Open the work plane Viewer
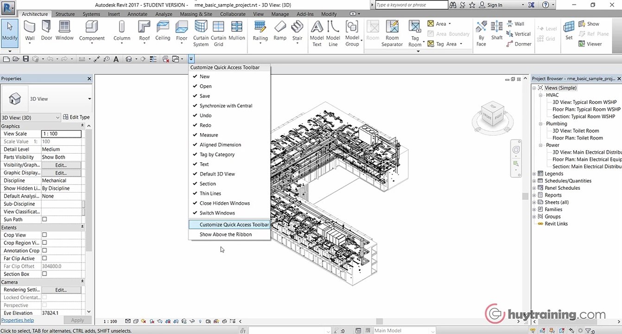622x334 pixels. [590, 44]
